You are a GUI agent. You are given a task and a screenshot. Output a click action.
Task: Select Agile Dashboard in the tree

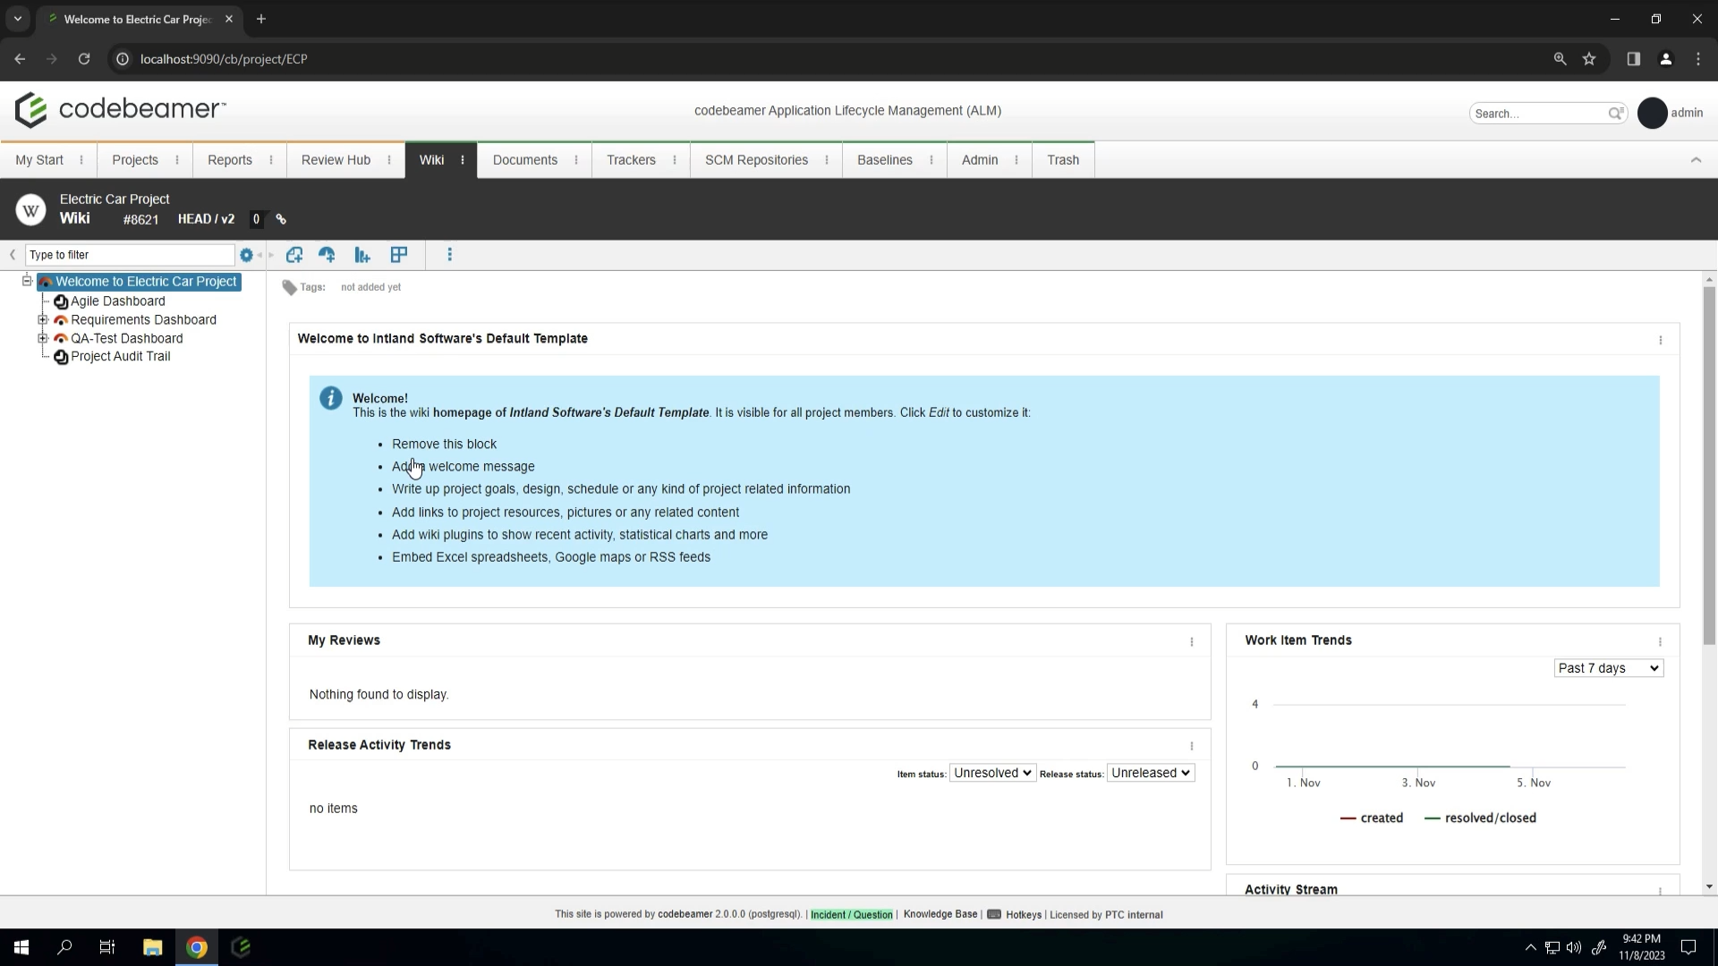118,301
